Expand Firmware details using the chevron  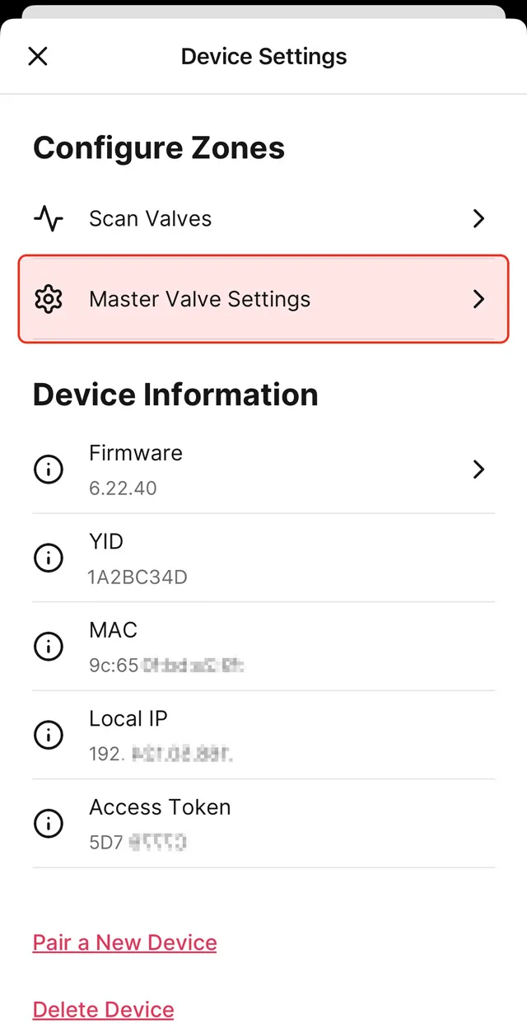478,470
